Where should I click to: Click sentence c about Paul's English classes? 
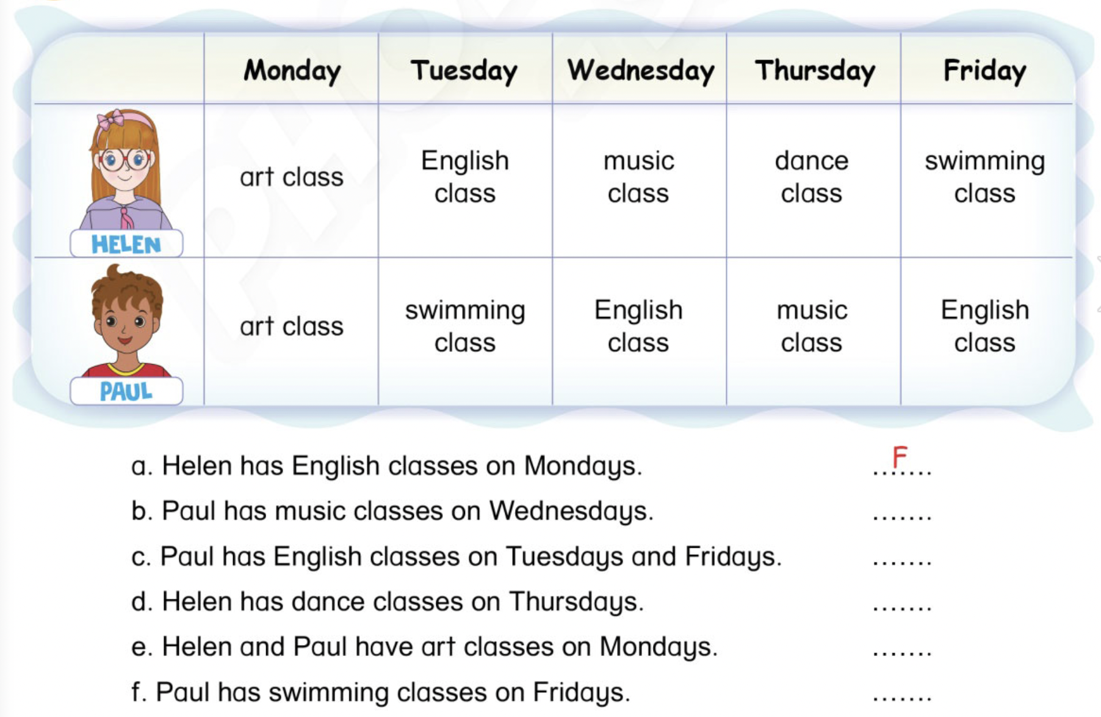pos(456,557)
